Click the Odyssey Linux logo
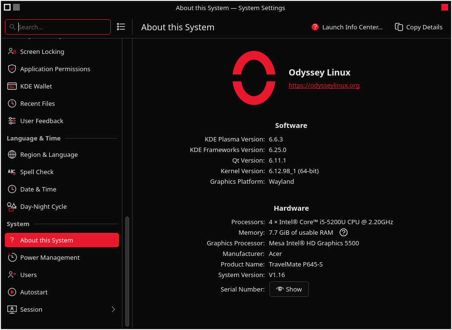The height and width of the screenshot is (330, 452). (254, 78)
